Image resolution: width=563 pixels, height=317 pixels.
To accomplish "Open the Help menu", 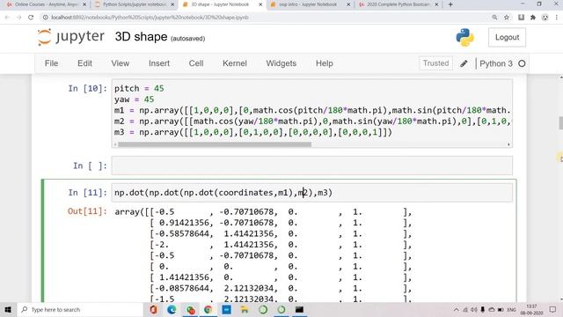I will click(x=325, y=63).
